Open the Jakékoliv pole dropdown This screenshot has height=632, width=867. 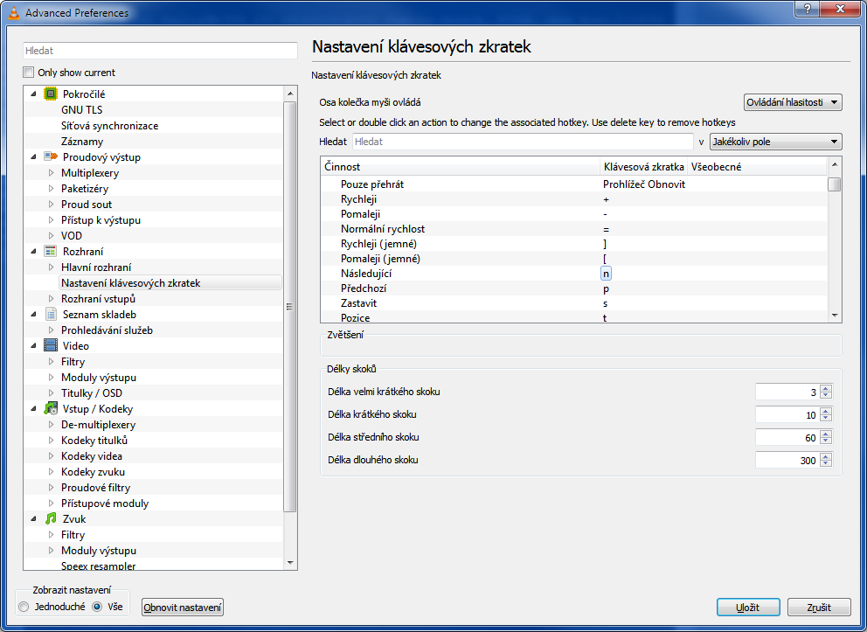click(775, 142)
